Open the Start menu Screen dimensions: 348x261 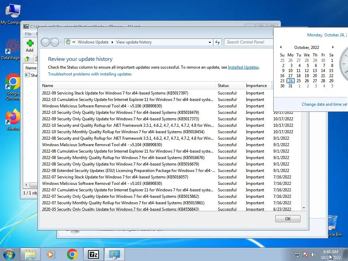(9, 254)
